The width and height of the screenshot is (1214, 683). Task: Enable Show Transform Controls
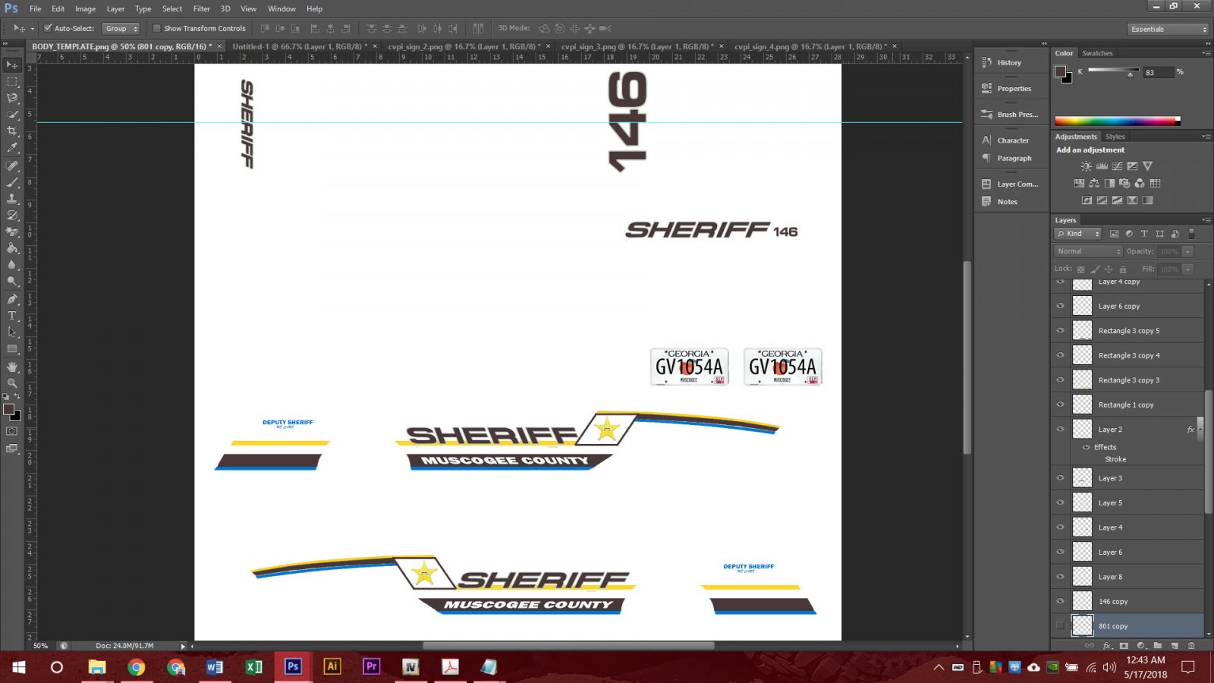pos(157,29)
